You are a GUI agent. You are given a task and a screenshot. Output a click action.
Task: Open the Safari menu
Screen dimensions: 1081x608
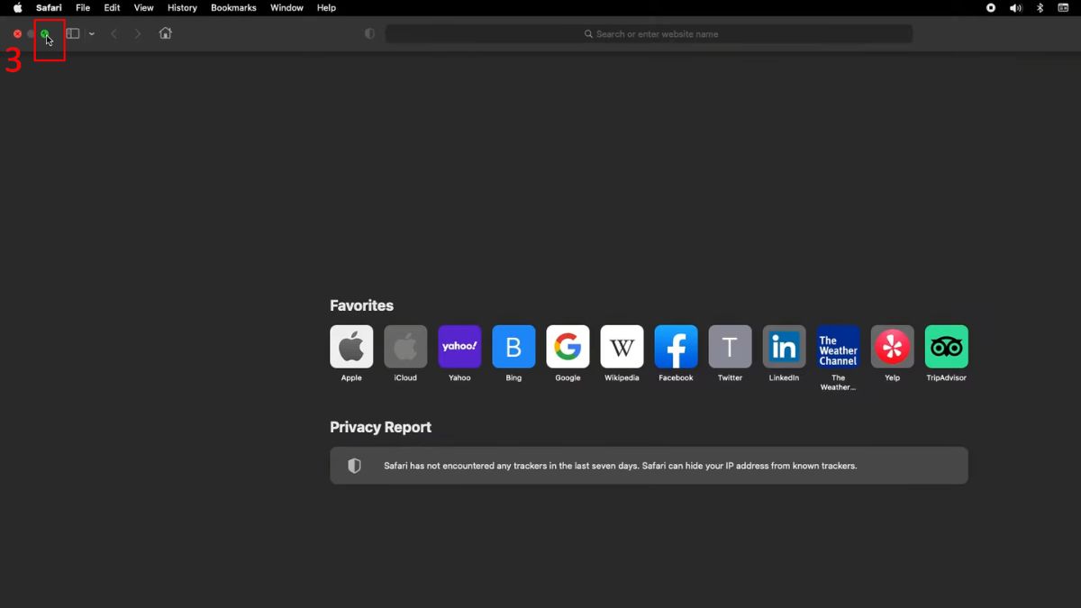tap(49, 8)
